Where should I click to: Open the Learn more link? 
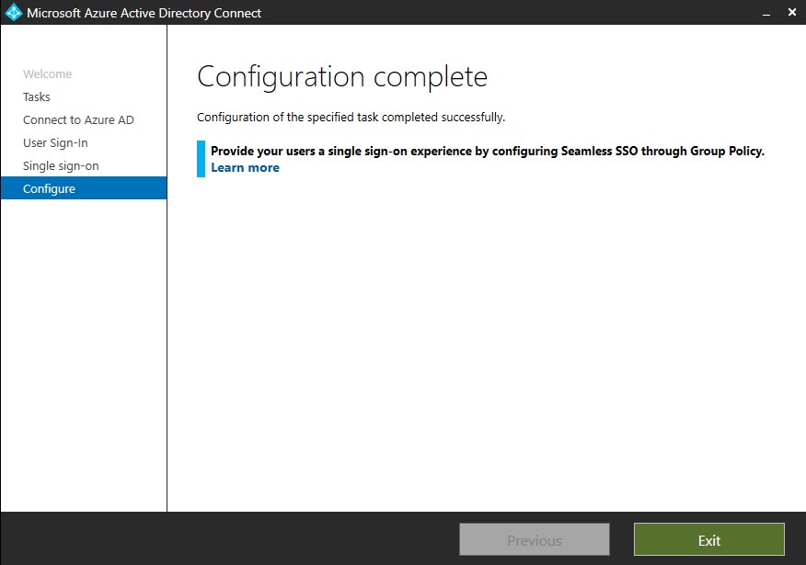pos(245,168)
